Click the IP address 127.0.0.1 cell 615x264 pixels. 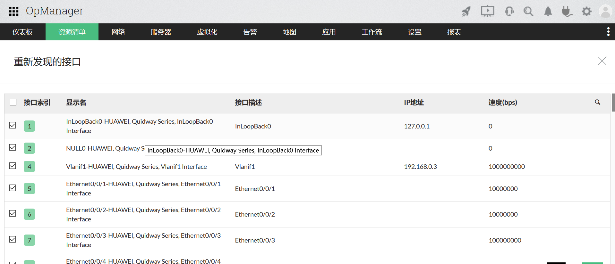[x=417, y=126]
